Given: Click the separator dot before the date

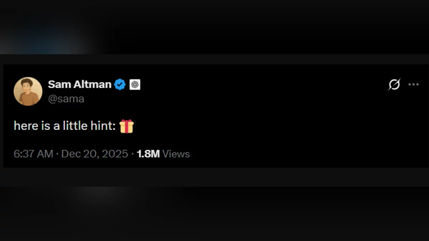Looking at the screenshot, I should [57, 154].
